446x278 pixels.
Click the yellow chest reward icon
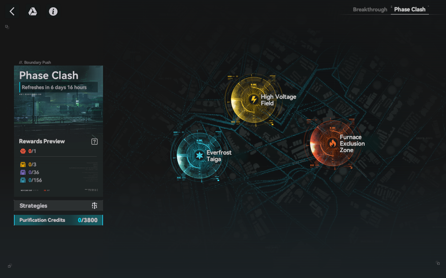coord(23,165)
